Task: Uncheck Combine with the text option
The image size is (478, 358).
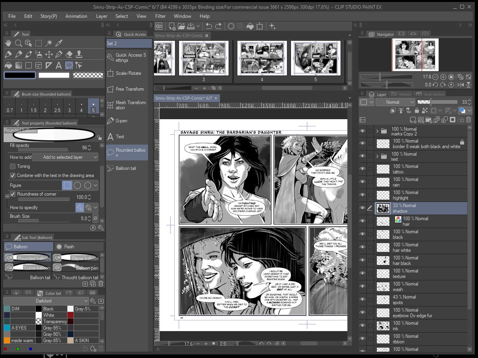Action: point(13,175)
